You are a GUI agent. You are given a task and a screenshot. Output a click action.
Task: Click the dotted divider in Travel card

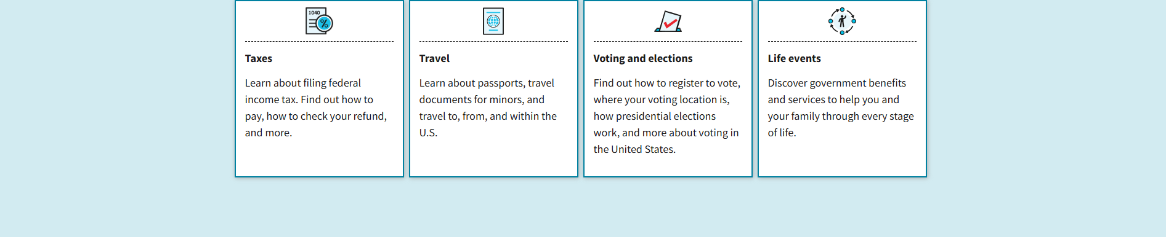tap(493, 42)
